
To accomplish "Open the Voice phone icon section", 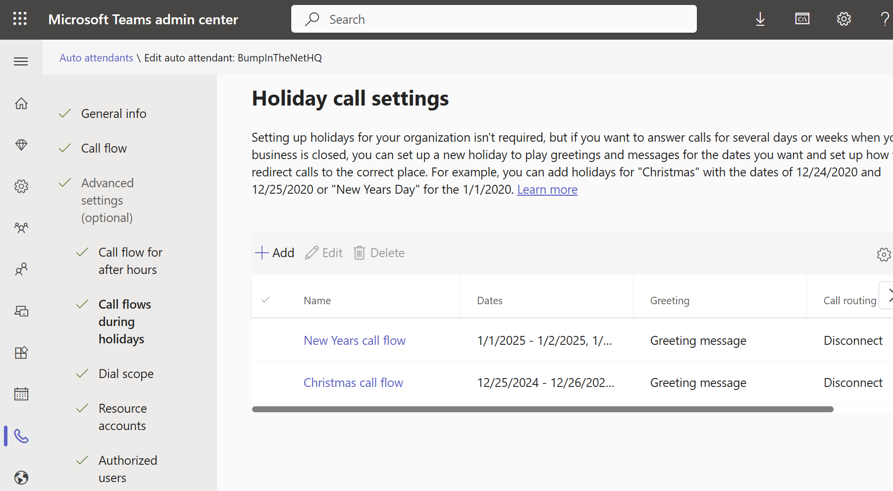I will click(x=21, y=436).
